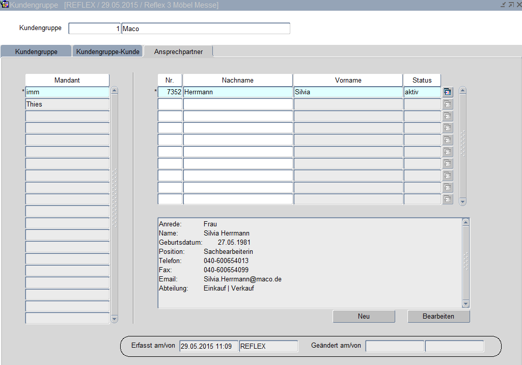Click the Kundengruppe name field with Maco
Viewport: 522px width, 365px height.
pyautogui.click(x=205, y=29)
